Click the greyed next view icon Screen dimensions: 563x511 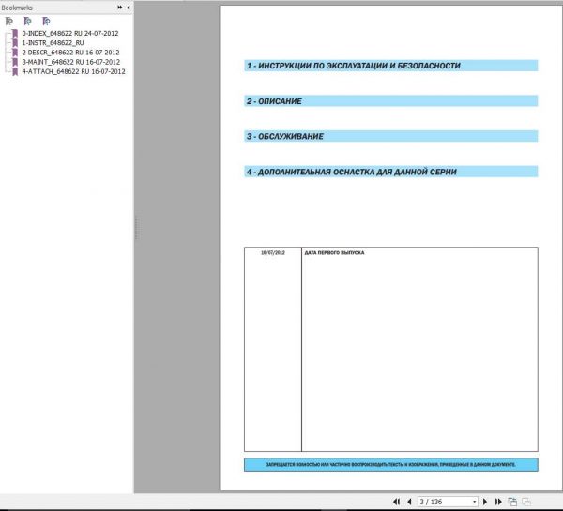(x=526, y=502)
